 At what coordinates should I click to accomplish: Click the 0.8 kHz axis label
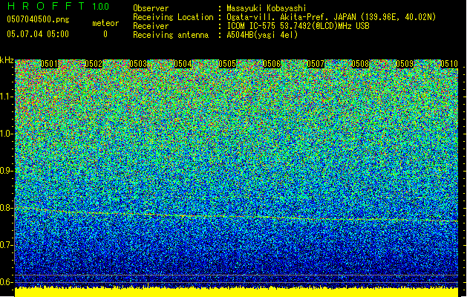[7, 208]
